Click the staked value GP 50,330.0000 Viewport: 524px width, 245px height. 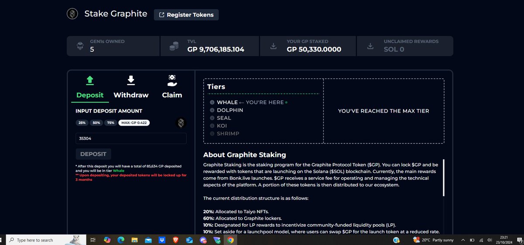point(314,49)
